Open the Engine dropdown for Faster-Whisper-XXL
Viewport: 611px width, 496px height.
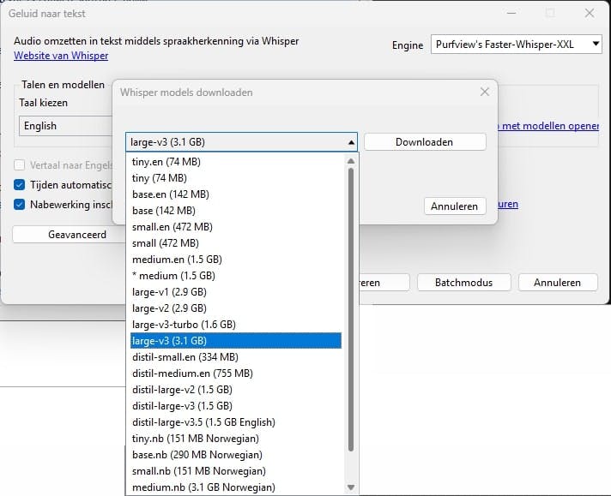click(x=516, y=45)
